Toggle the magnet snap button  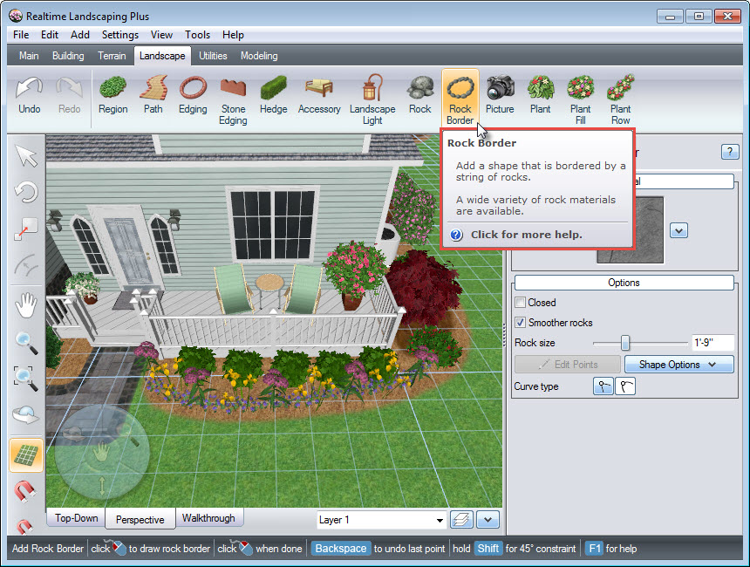(x=26, y=491)
